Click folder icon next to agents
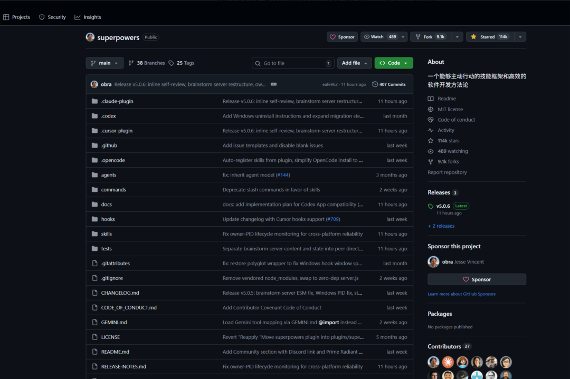Screen dimensions: 570x379 pyautogui.click(x=94, y=175)
